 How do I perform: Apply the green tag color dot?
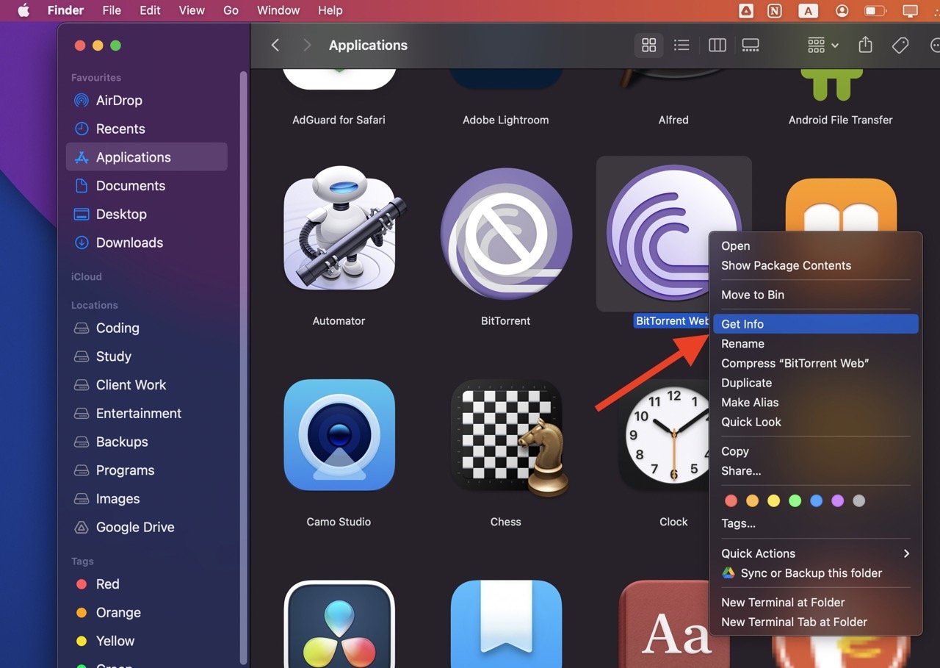795,500
